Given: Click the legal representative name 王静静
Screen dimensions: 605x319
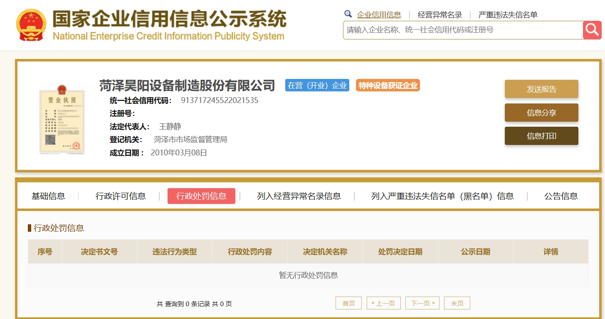Looking at the screenshot, I should (x=170, y=126).
